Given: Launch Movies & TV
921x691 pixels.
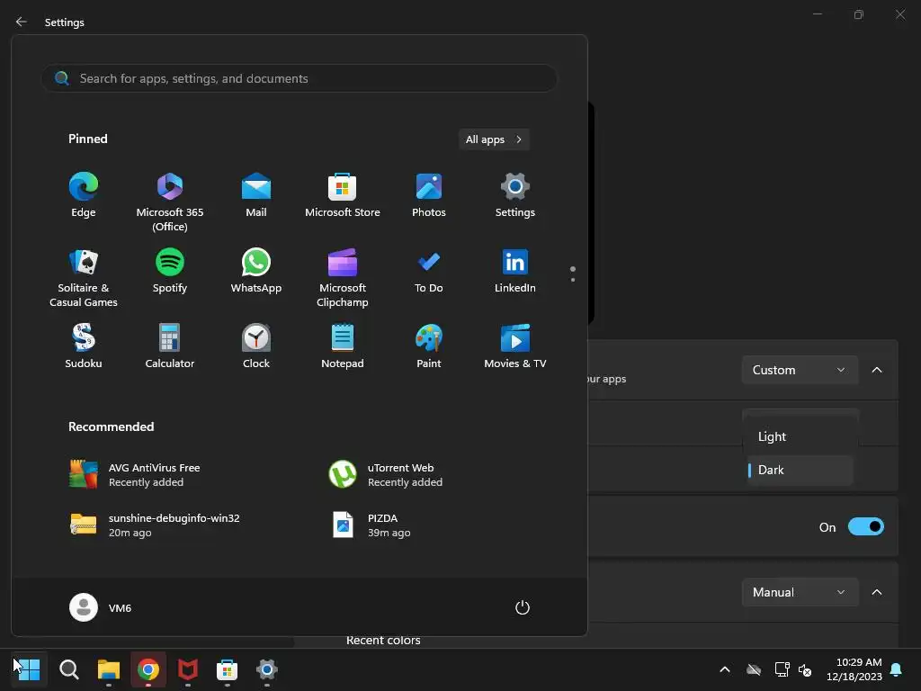Looking at the screenshot, I should 515,346.
